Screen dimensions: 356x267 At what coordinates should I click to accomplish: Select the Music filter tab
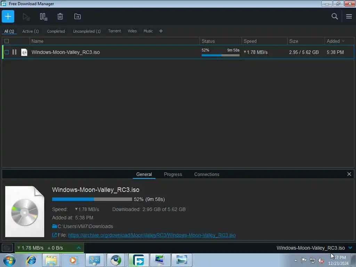point(148,31)
